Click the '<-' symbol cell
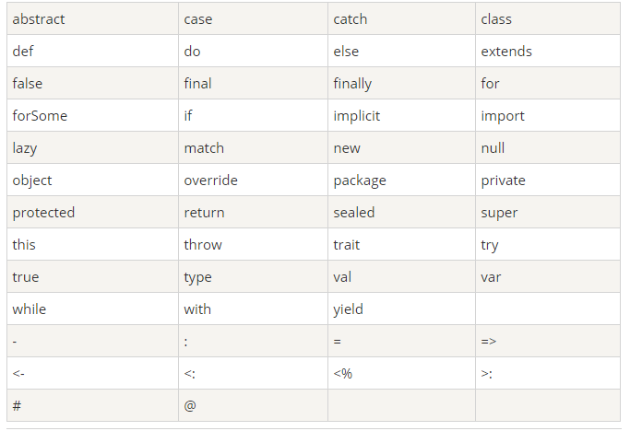630x431 pixels. [x=92, y=373]
